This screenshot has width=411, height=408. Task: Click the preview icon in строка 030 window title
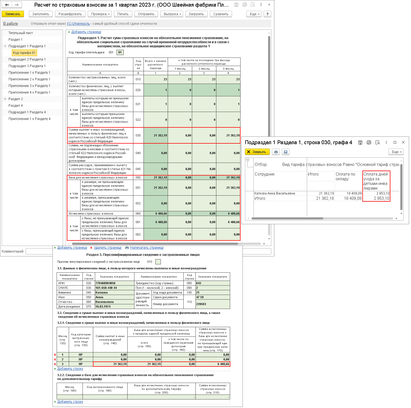coord(377,142)
